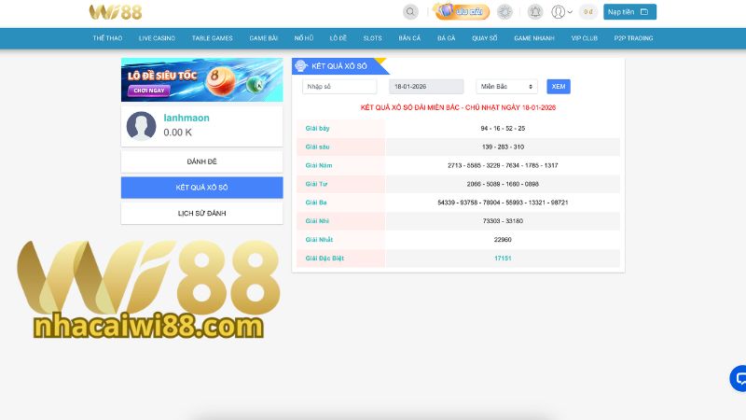Click the Giải bảy row label
This screenshot has width=746, height=420.
click(317, 129)
